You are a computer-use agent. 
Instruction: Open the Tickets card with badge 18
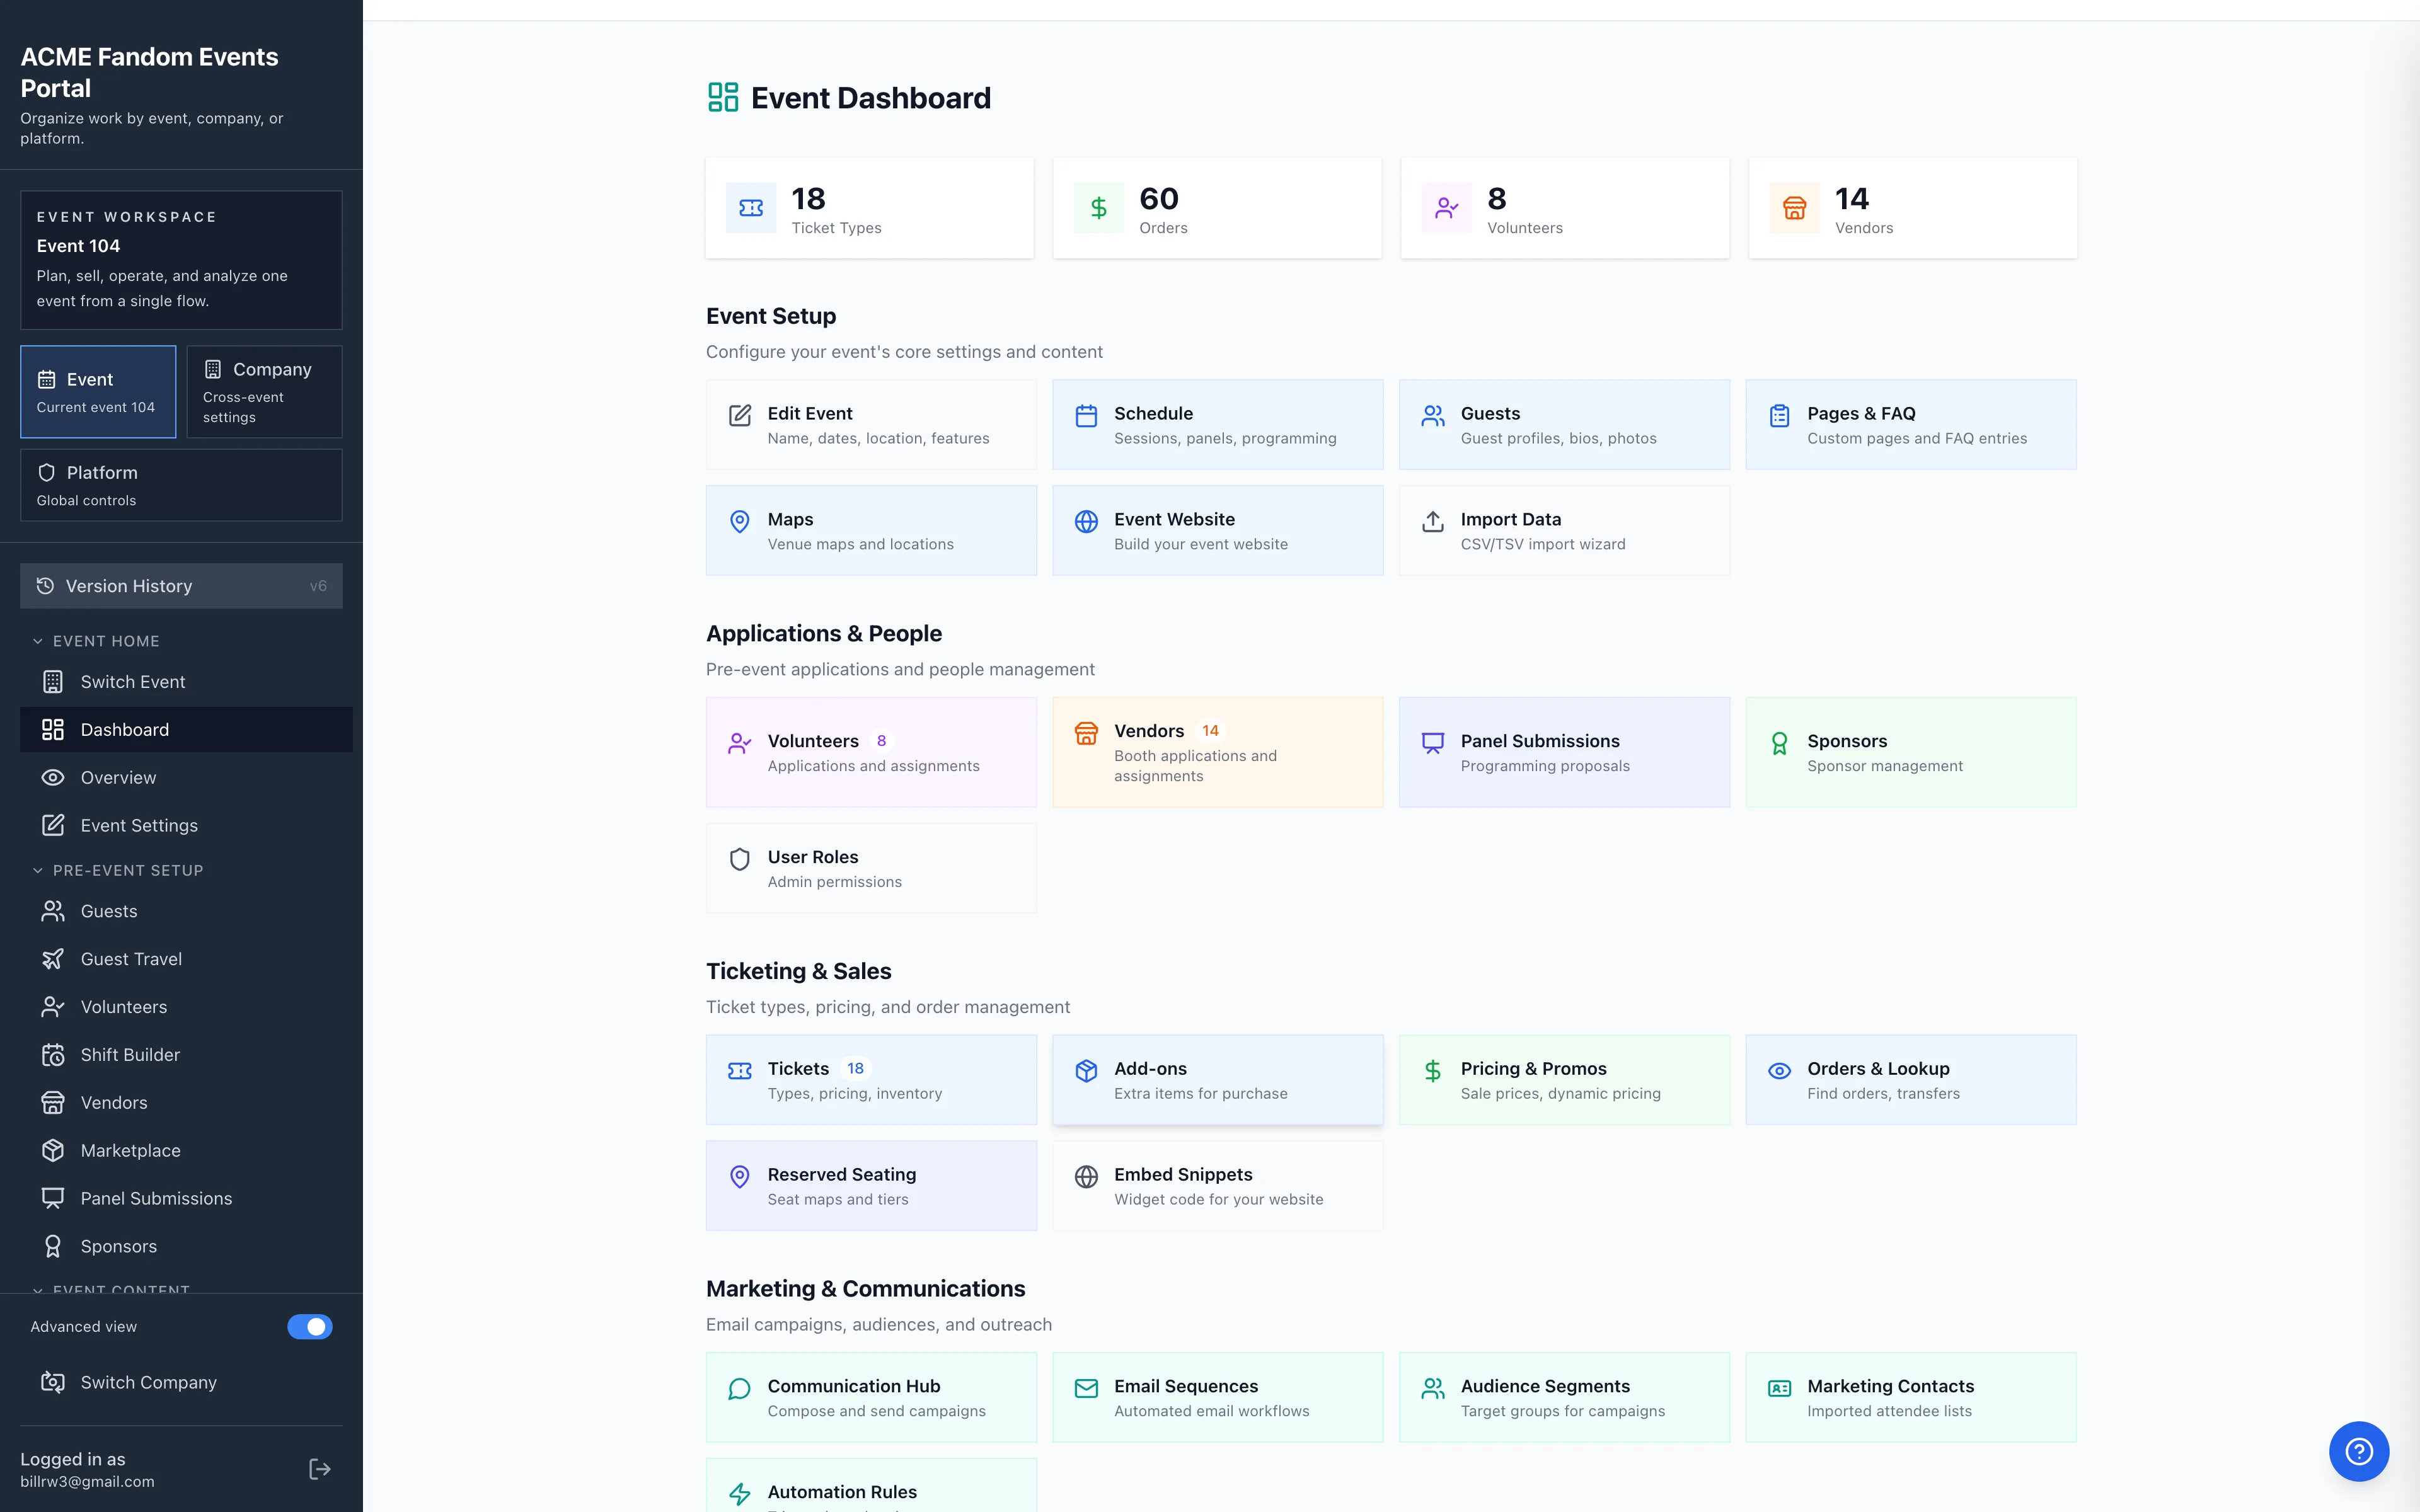[871, 1080]
